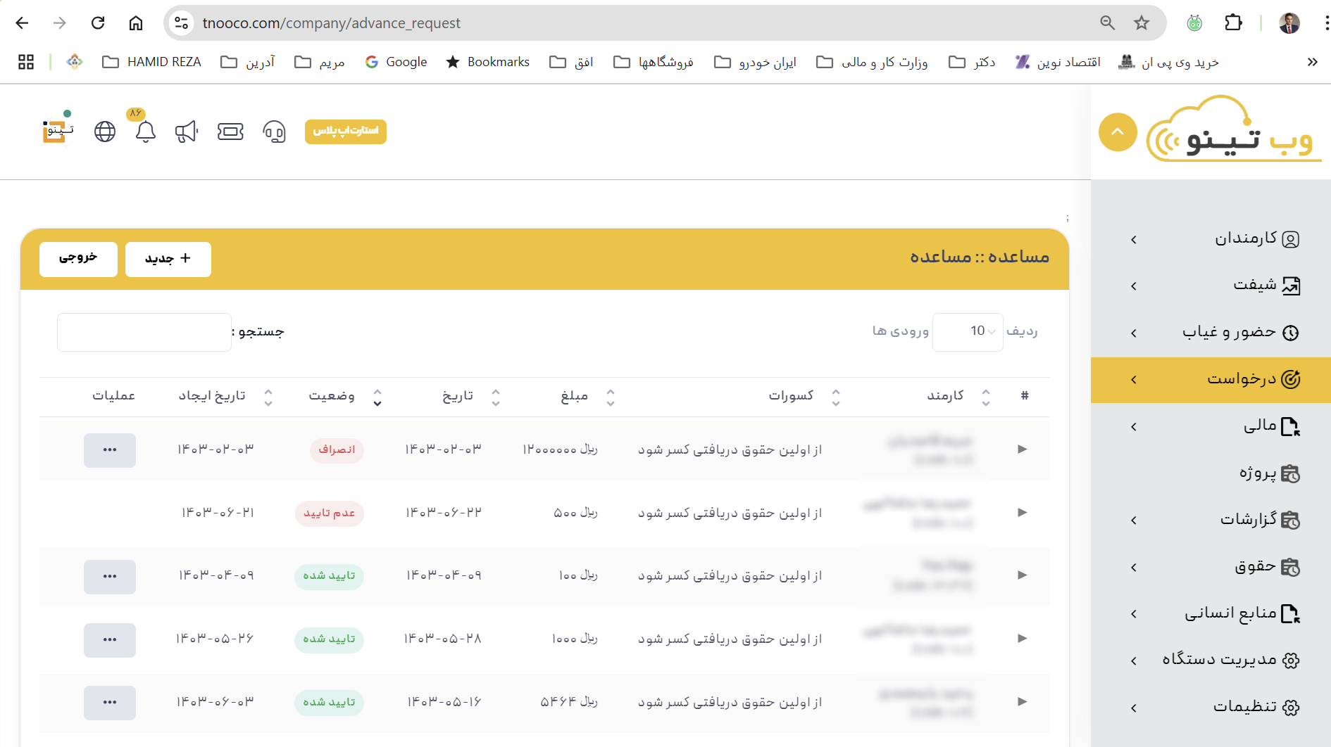Open the megaphone announcements icon
This screenshot has width=1331, height=747.
click(x=186, y=132)
